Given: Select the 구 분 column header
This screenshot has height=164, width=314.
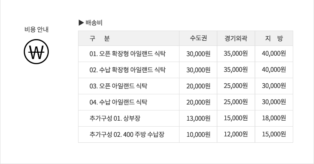Looking at the screenshot, I should coord(129,38).
